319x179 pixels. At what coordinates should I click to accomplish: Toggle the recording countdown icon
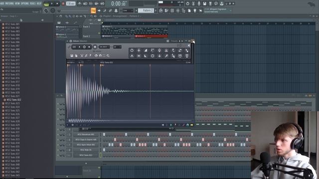click(x=91, y=3)
